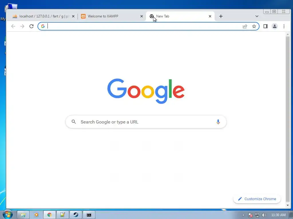Open Steam from the taskbar

pos(76,215)
